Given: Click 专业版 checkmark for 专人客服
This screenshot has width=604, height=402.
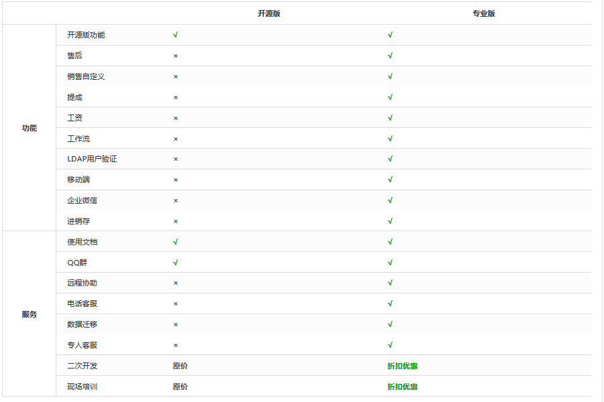Looking at the screenshot, I should (x=390, y=344).
